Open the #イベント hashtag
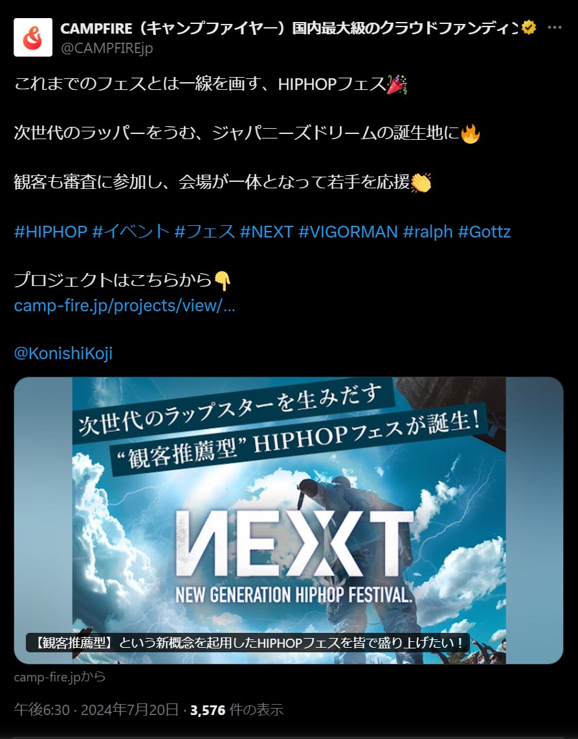This screenshot has width=578, height=739. point(131,232)
